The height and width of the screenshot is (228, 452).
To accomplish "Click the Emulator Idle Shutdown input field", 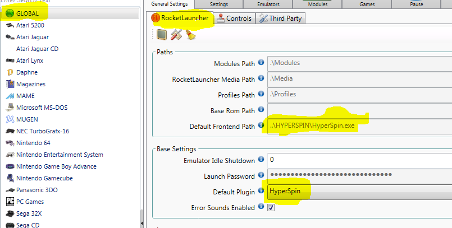I will click(x=359, y=161).
